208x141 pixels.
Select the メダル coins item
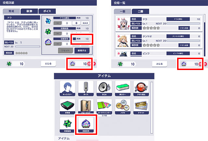coord(123,107)
